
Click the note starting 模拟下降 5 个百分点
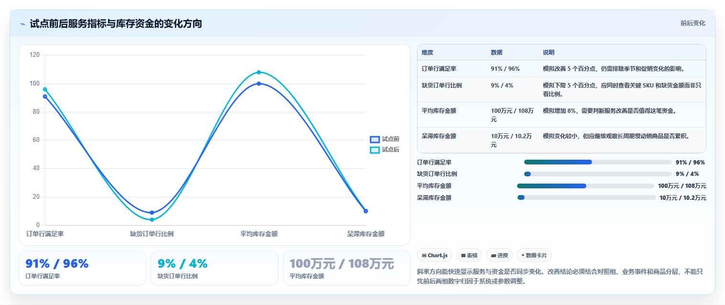[x=622, y=89]
